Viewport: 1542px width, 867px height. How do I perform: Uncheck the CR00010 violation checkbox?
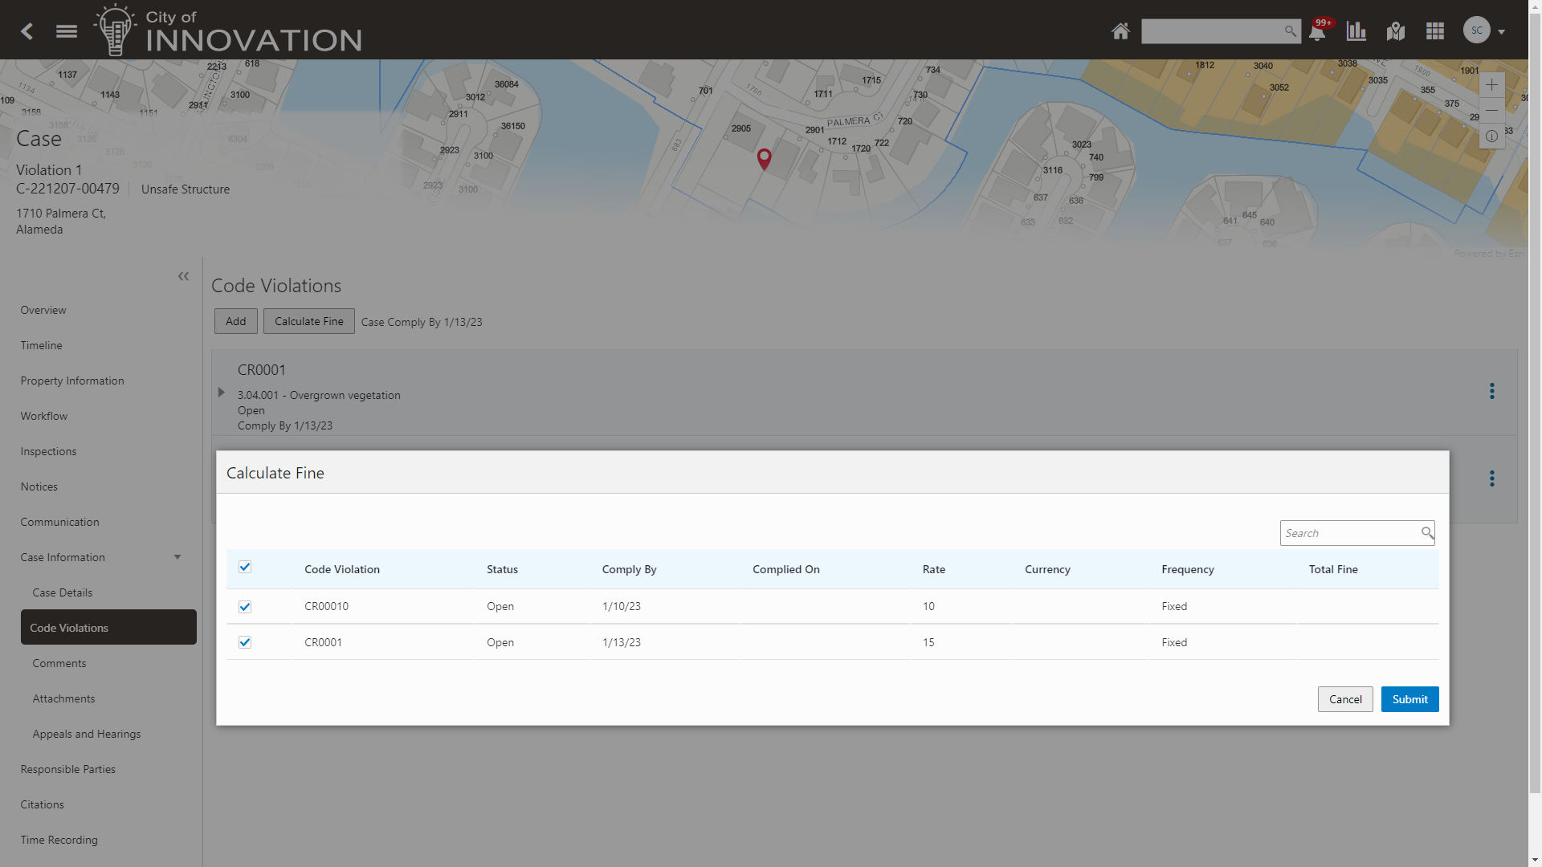pos(245,607)
